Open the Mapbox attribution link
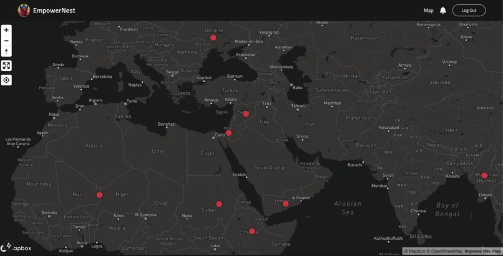The height and width of the screenshot is (256, 503). click(x=414, y=251)
